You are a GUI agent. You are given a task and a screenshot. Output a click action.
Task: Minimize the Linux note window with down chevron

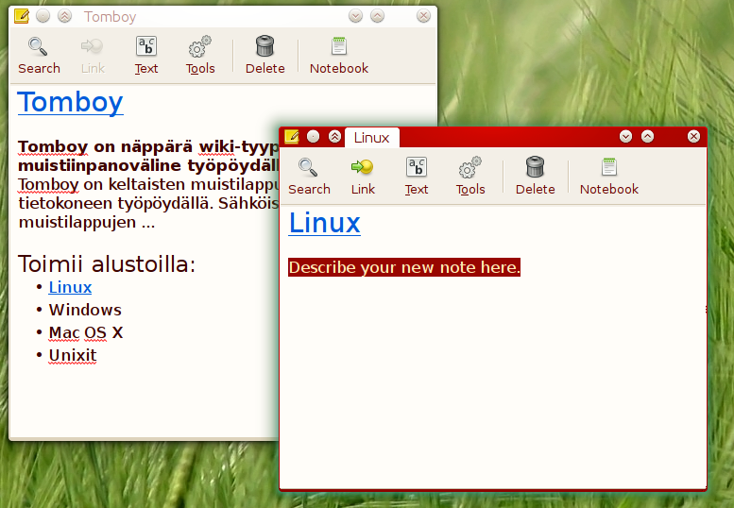pyautogui.click(x=626, y=137)
